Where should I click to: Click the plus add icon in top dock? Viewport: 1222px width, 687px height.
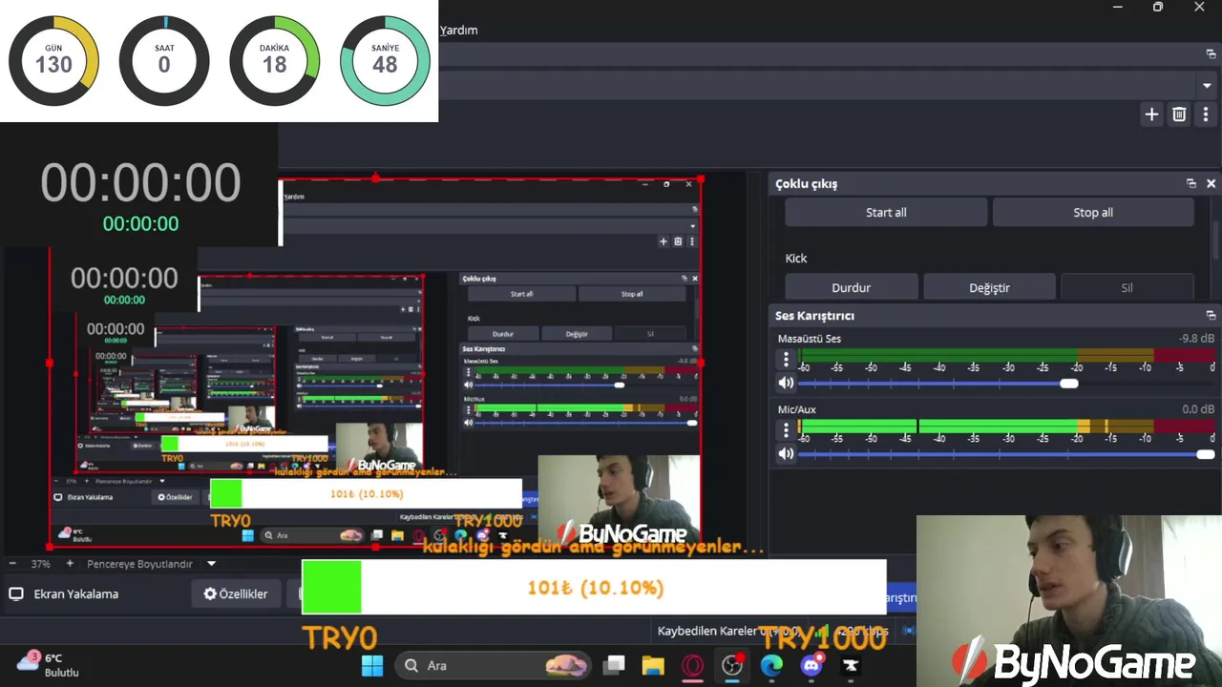point(1151,114)
